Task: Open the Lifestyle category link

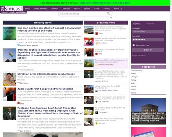Action: pyautogui.click(x=134, y=77)
